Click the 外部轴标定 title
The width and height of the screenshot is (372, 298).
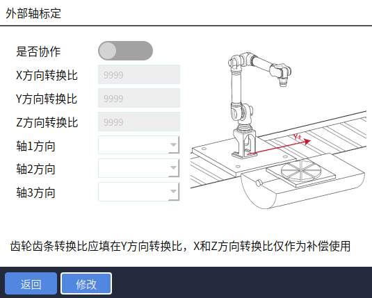coord(33,13)
